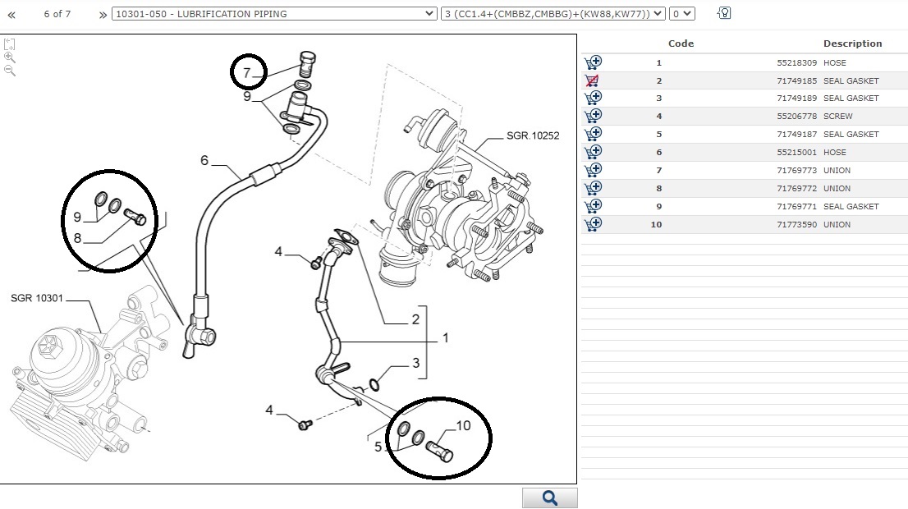
Task: Add UNION 71773590 to cart
Action: pos(593,224)
